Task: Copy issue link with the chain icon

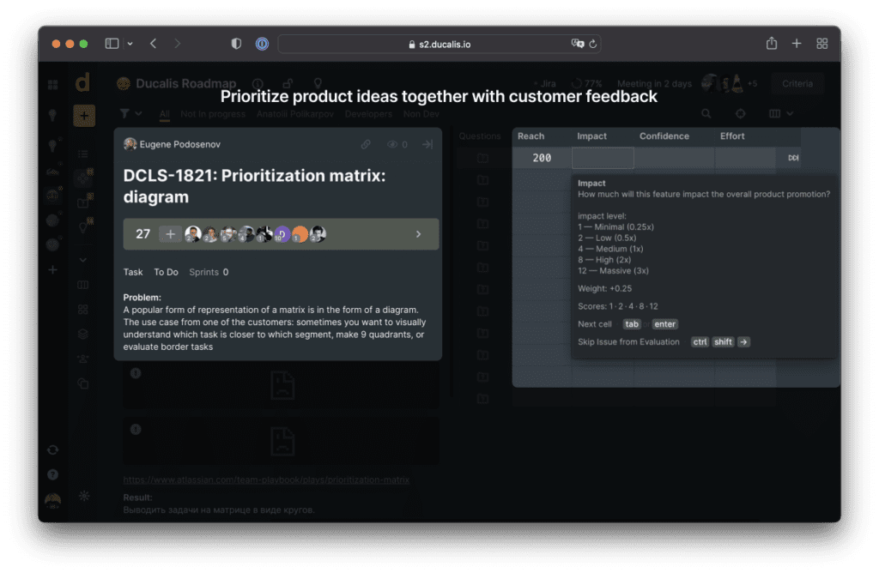Action: click(366, 145)
